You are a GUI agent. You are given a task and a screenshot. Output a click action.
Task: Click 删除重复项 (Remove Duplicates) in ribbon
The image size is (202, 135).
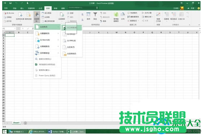(x=133, y=17)
